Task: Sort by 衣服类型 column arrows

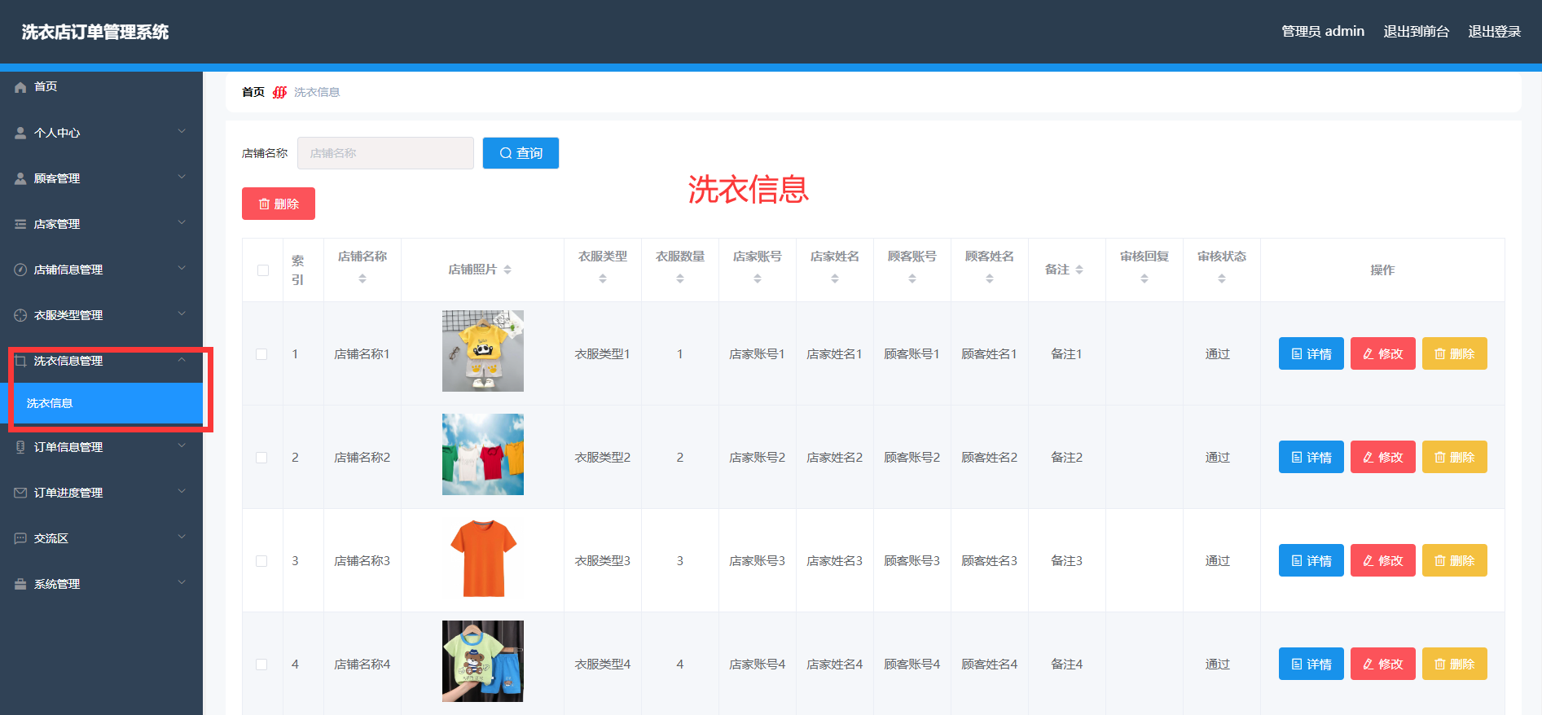Action: pyautogui.click(x=603, y=279)
